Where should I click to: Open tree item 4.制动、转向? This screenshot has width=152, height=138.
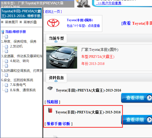pos(20,61)
